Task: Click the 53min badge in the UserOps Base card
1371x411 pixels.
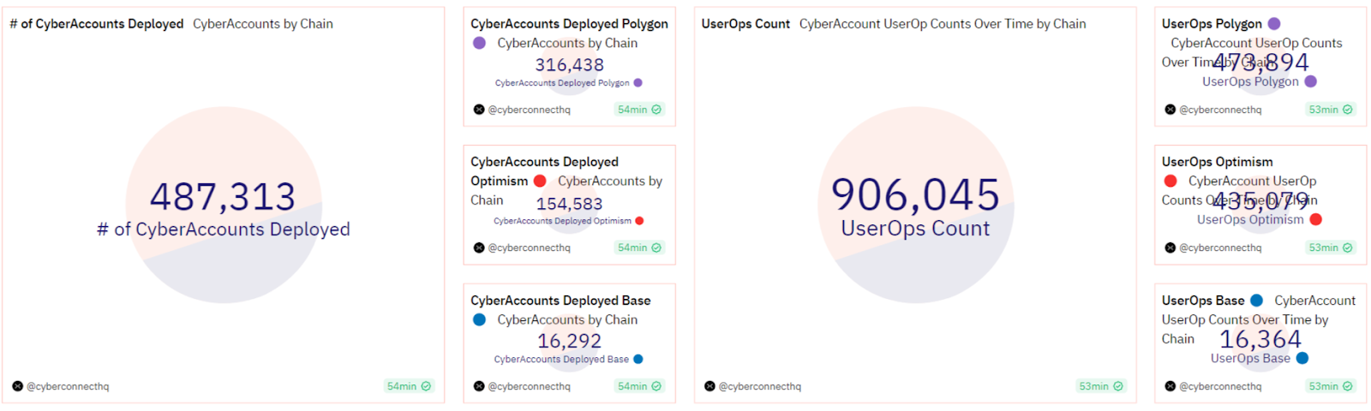Action: (x=1331, y=386)
